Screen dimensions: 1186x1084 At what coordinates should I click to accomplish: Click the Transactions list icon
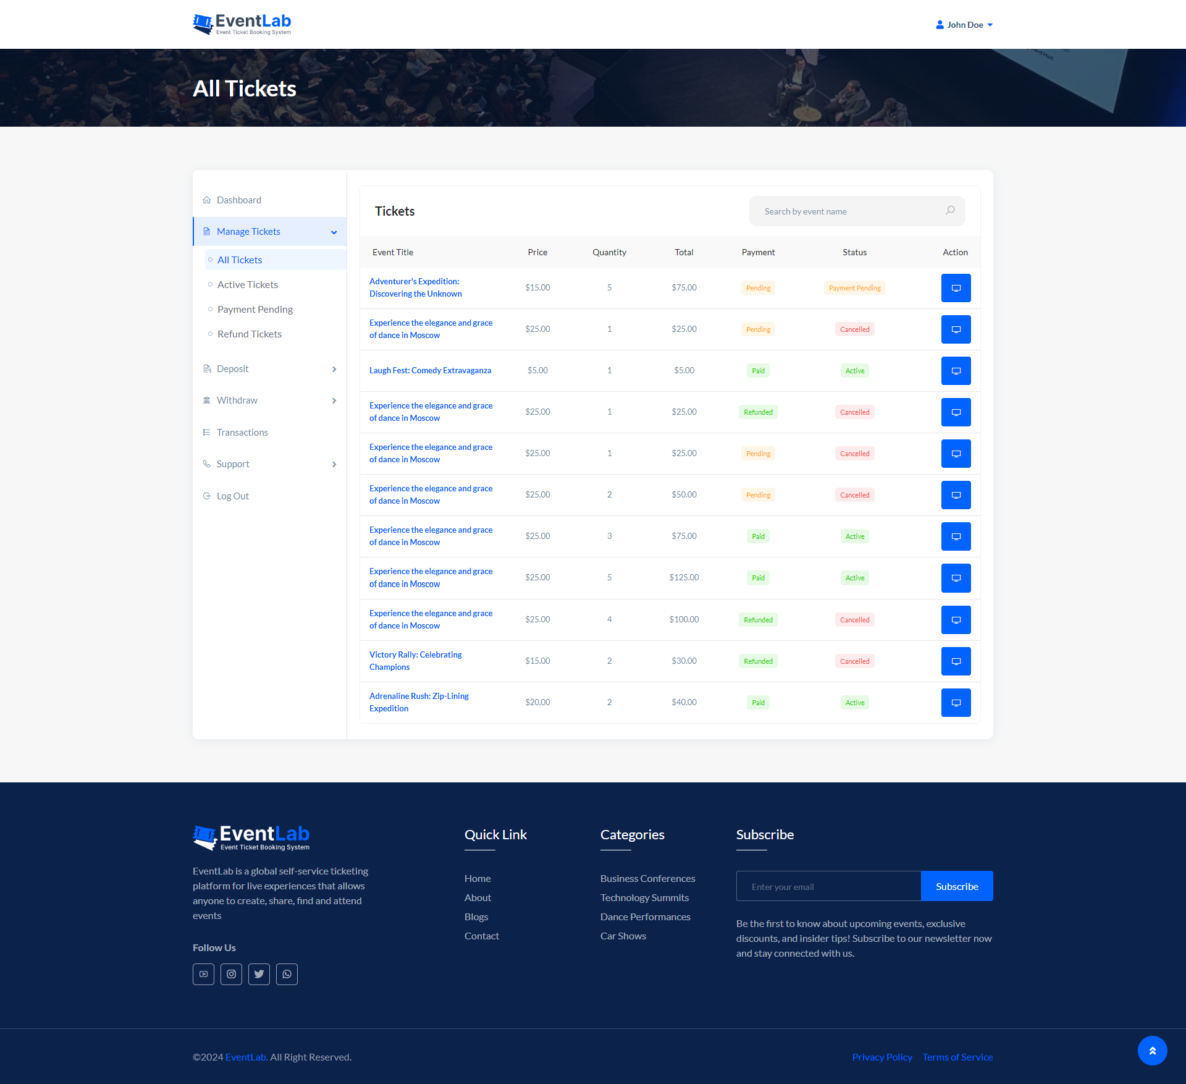(207, 432)
